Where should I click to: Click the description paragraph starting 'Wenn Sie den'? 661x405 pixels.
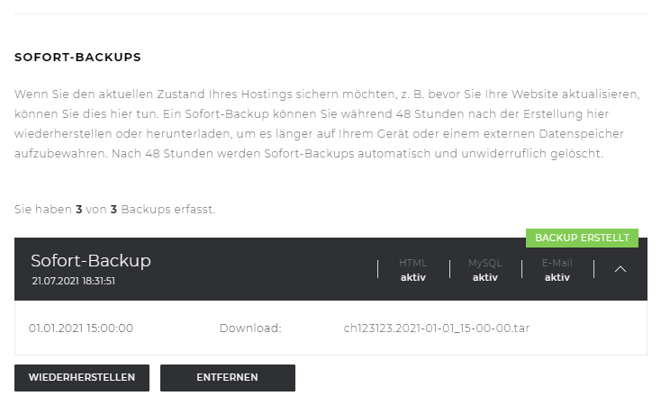[327, 123]
